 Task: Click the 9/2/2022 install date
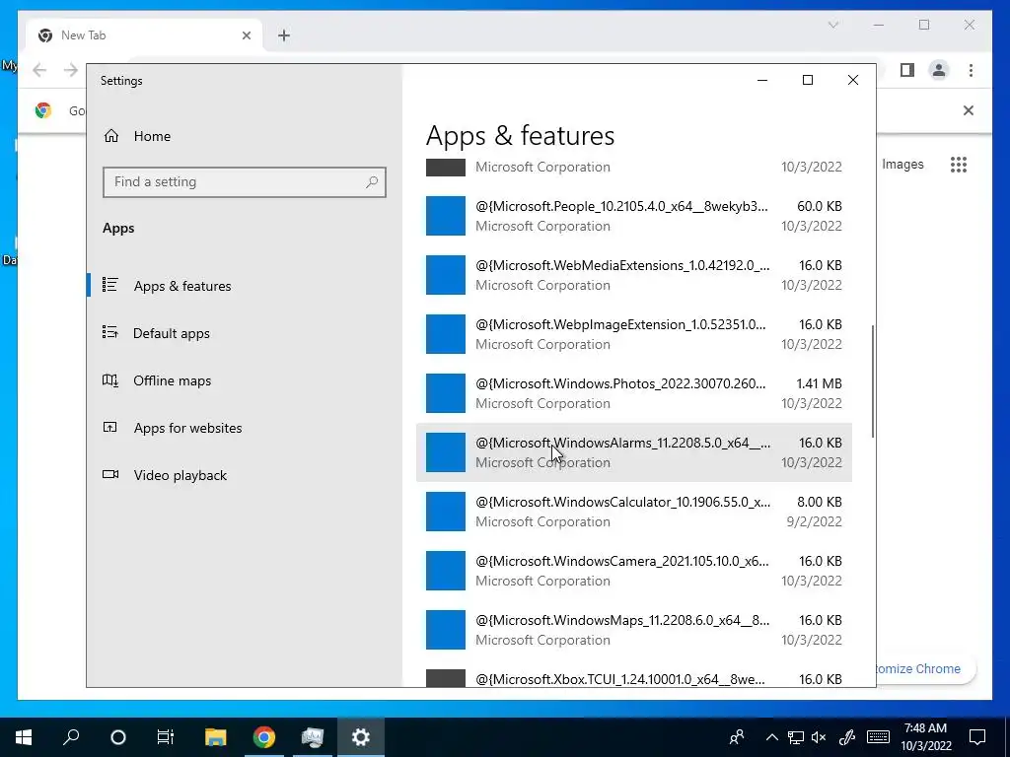814,522
